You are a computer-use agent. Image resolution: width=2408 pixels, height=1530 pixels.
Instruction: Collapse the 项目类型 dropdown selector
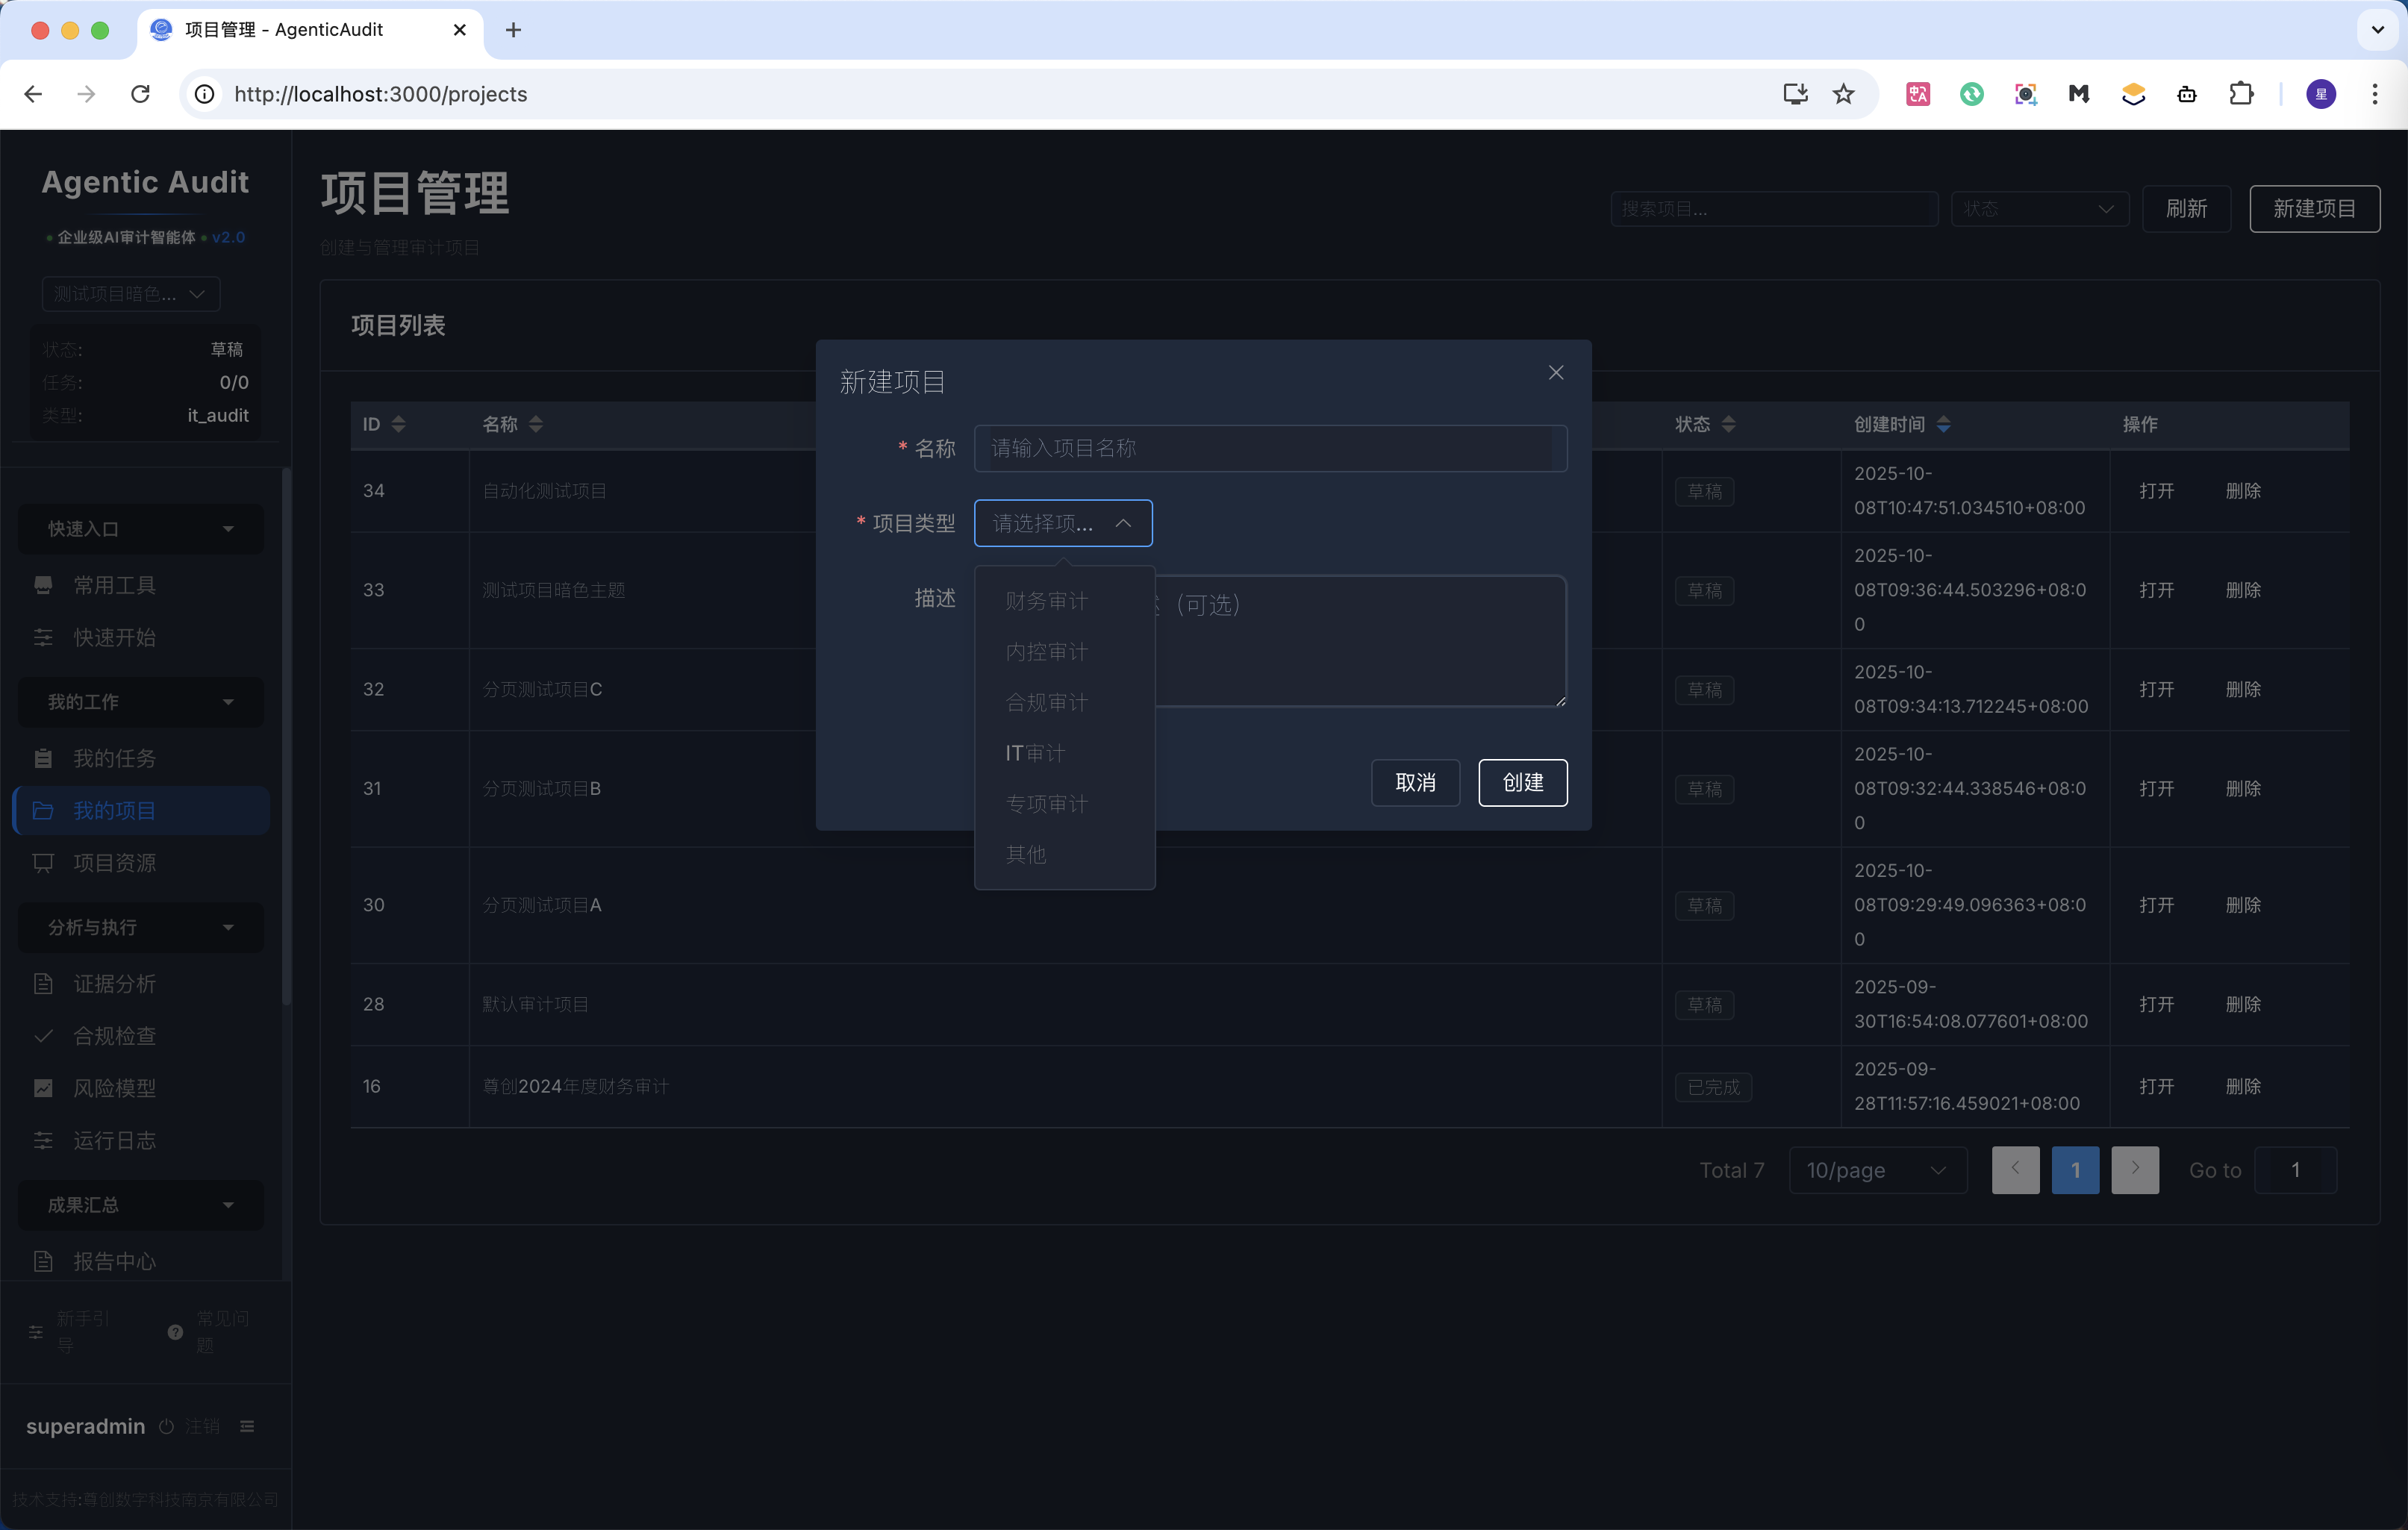coord(1062,523)
